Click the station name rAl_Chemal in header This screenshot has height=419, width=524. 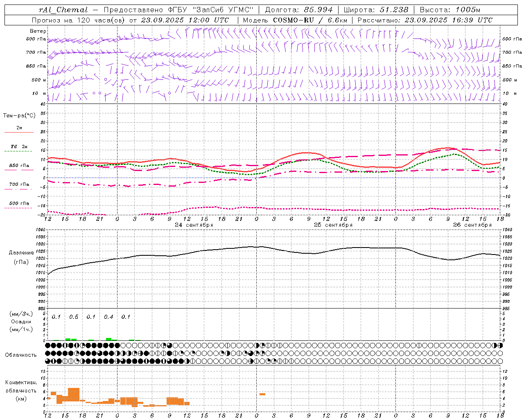[x=63, y=10]
